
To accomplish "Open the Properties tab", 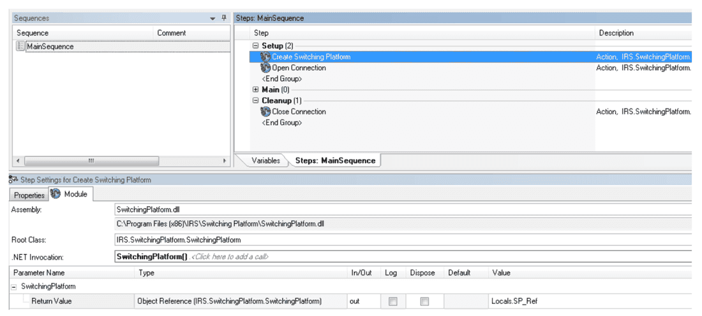I will pos(29,195).
